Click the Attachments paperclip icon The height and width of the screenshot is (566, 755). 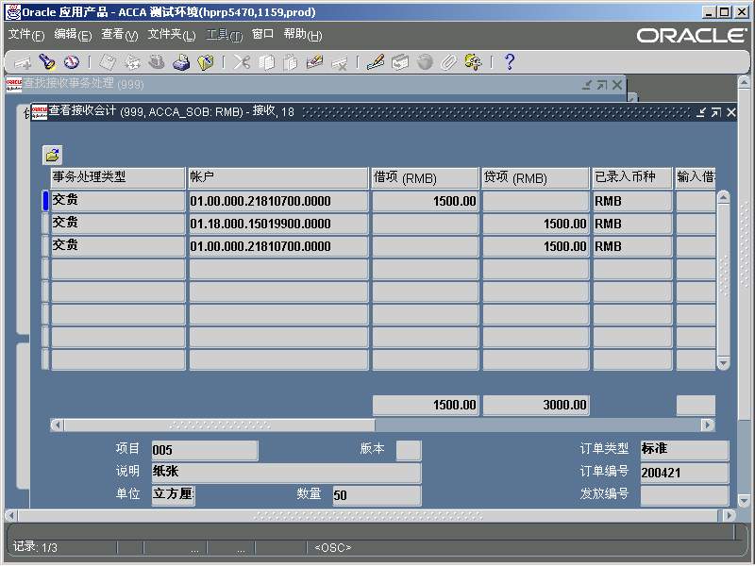pos(449,62)
